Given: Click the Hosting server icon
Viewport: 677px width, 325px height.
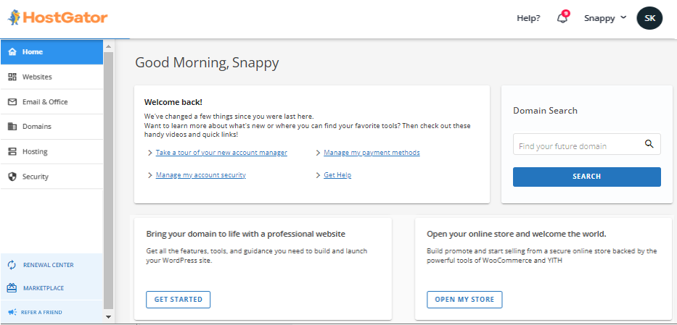Looking at the screenshot, I should 12,151.
